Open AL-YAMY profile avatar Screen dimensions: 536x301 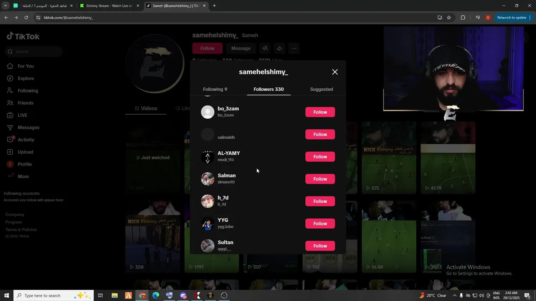(x=208, y=157)
